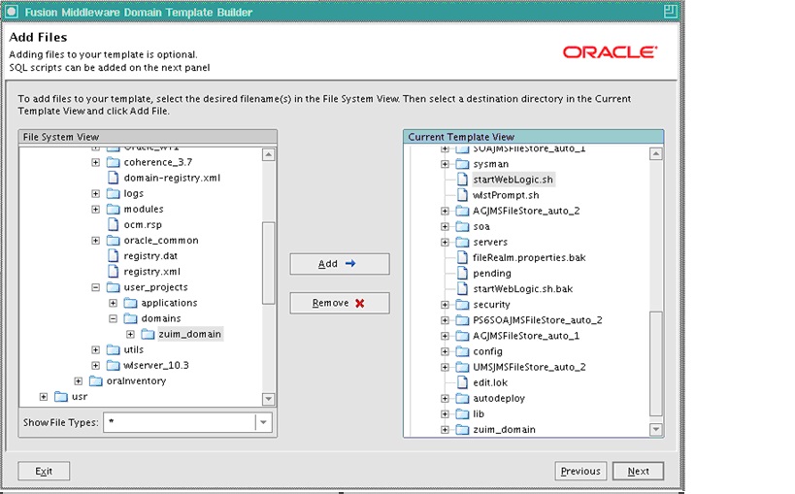Expand the modules folder node
The width and height of the screenshot is (795, 494).
(x=95, y=209)
